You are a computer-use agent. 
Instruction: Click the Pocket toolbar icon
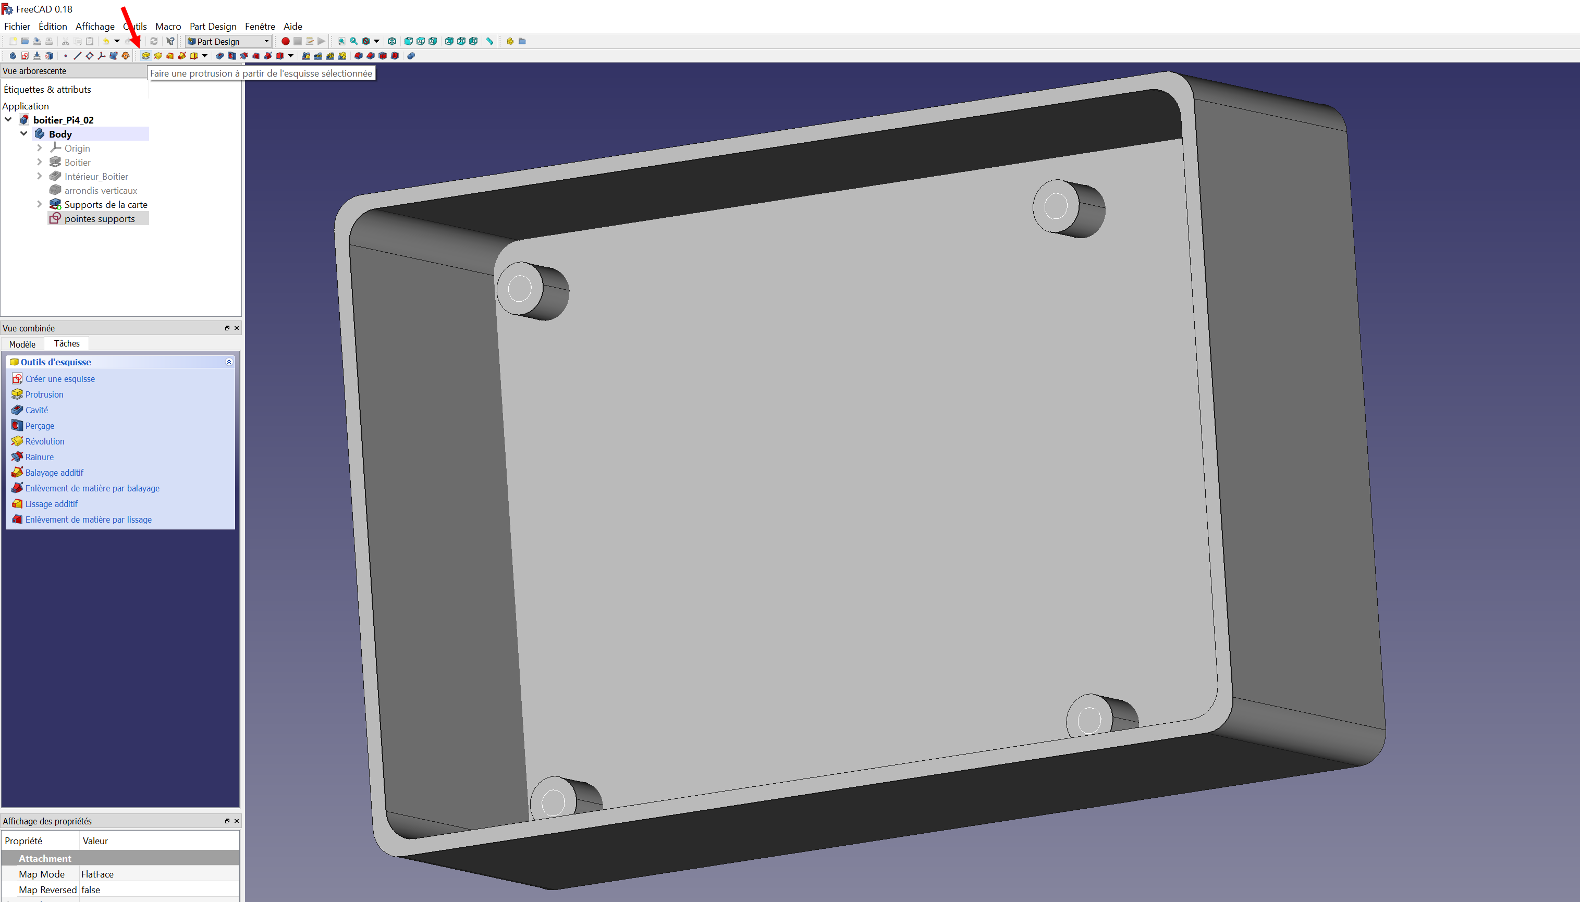219,56
